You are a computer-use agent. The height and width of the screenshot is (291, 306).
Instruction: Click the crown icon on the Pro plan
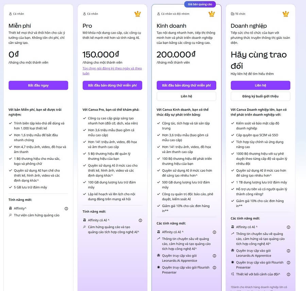(137, 14)
